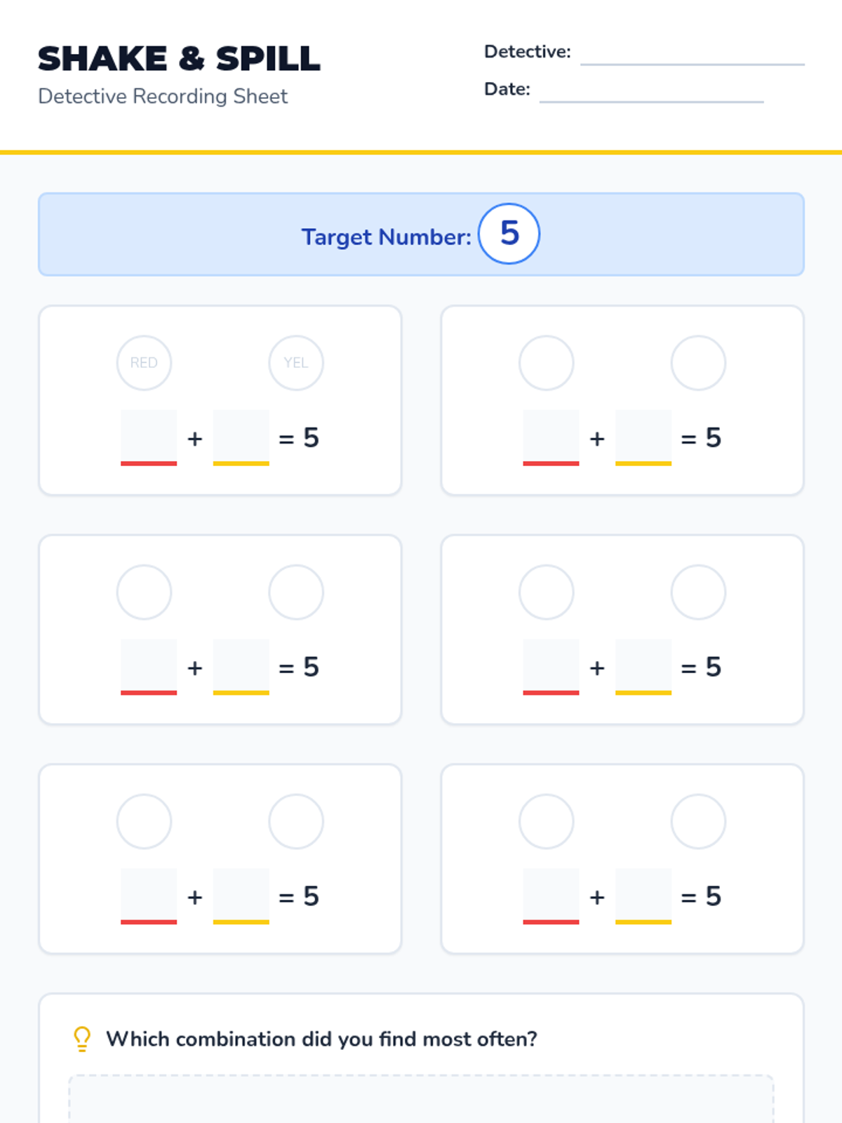Click the lightbulb icon beside the question

click(82, 1039)
